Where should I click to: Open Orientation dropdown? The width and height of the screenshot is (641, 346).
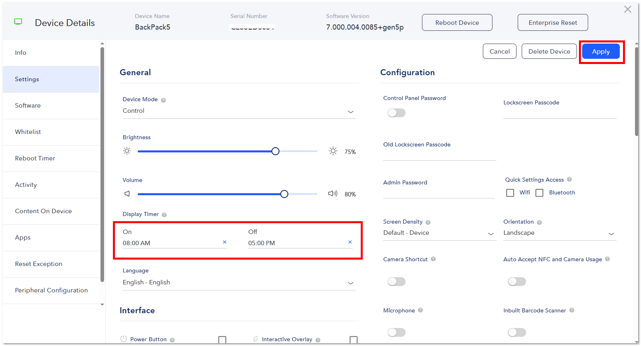pyautogui.click(x=560, y=233)
